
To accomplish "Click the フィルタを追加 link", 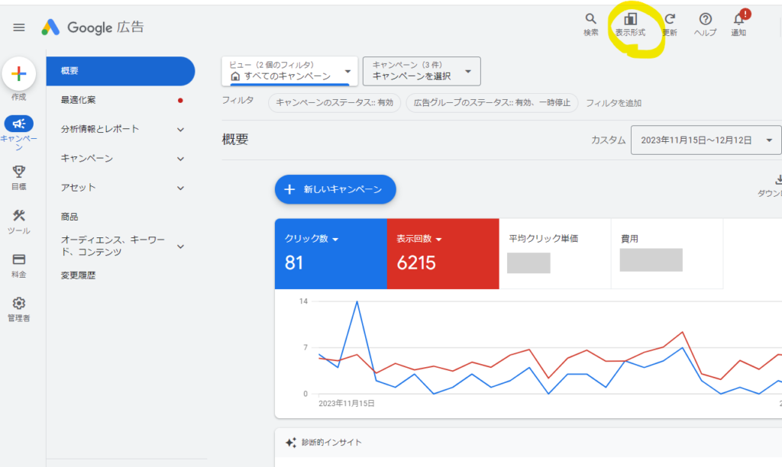I will (613, 103).
